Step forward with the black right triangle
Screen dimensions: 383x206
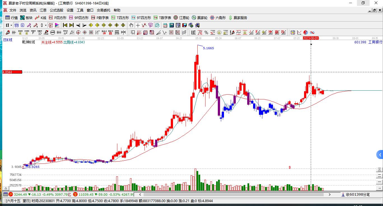click(85, 25)
